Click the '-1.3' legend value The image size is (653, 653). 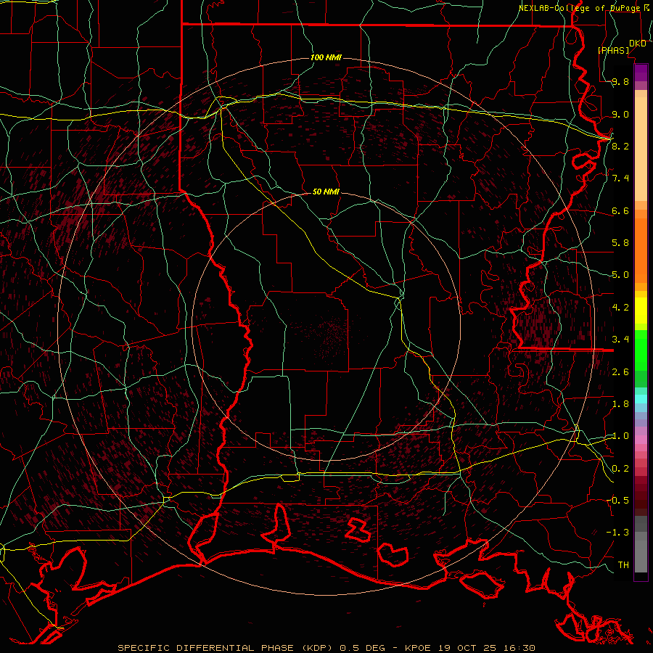click(x=617, y=533)
